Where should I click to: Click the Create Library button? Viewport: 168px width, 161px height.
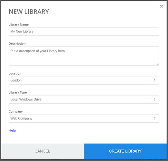click(125, 151)
